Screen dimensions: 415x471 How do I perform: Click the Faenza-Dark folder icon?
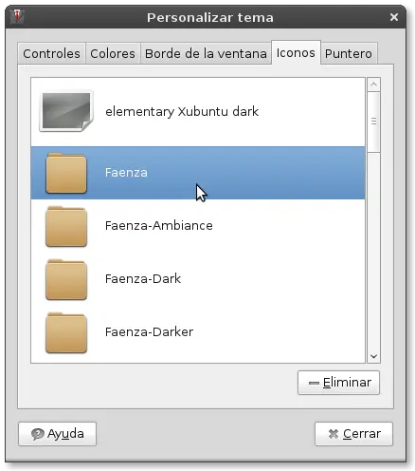tap(66, 279)
